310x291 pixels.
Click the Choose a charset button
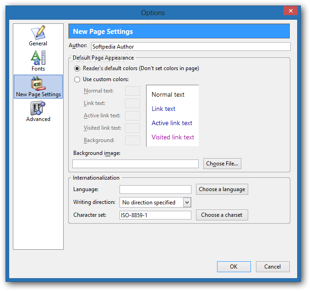coord(222,215)
